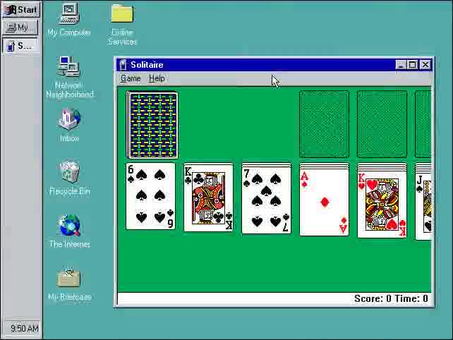Open the My Briefcase icon
Image resolution: width=453 pixels, height=340 pixels.
tap(69, 284)
